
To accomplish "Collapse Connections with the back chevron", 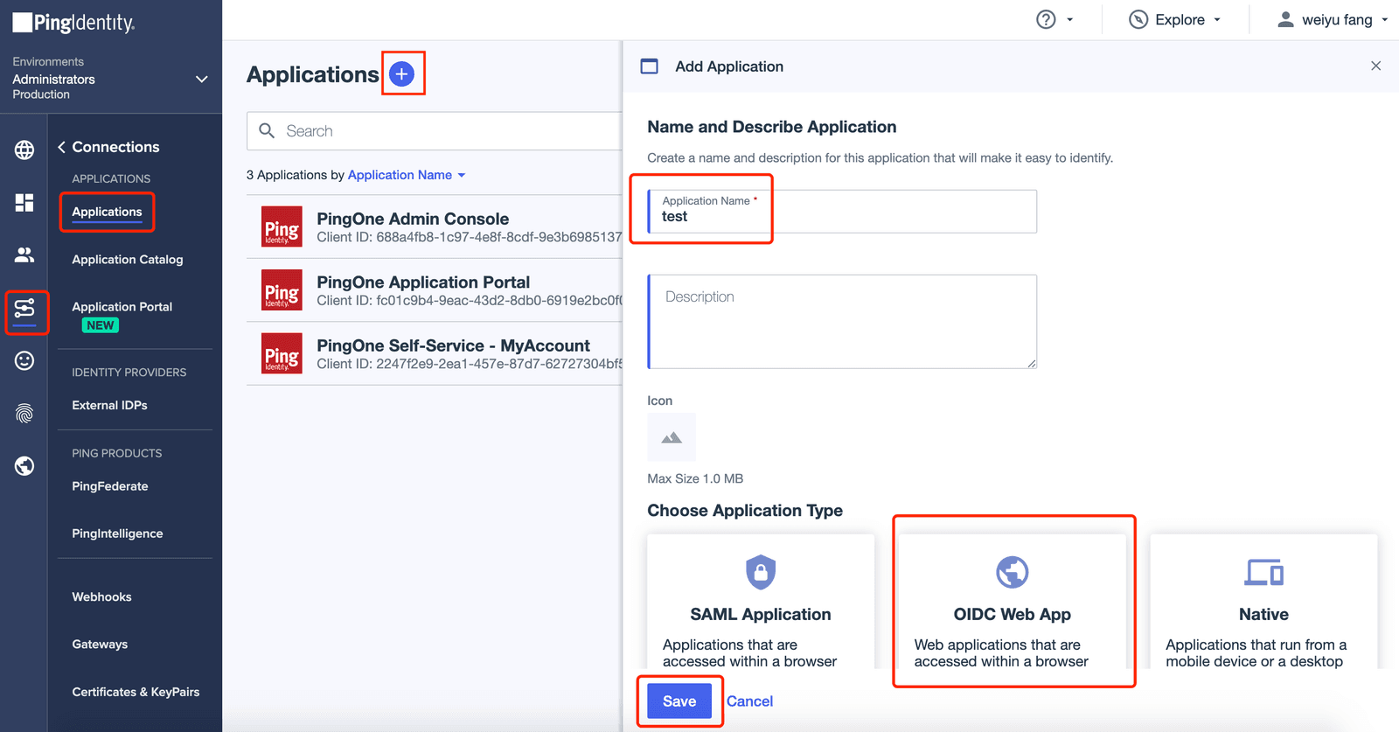I will pyautogui.click(x=62, y=147).
